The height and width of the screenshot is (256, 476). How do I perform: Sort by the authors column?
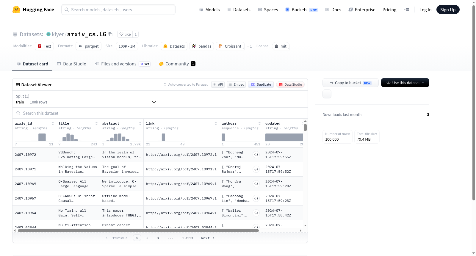(x=259, y=123)
